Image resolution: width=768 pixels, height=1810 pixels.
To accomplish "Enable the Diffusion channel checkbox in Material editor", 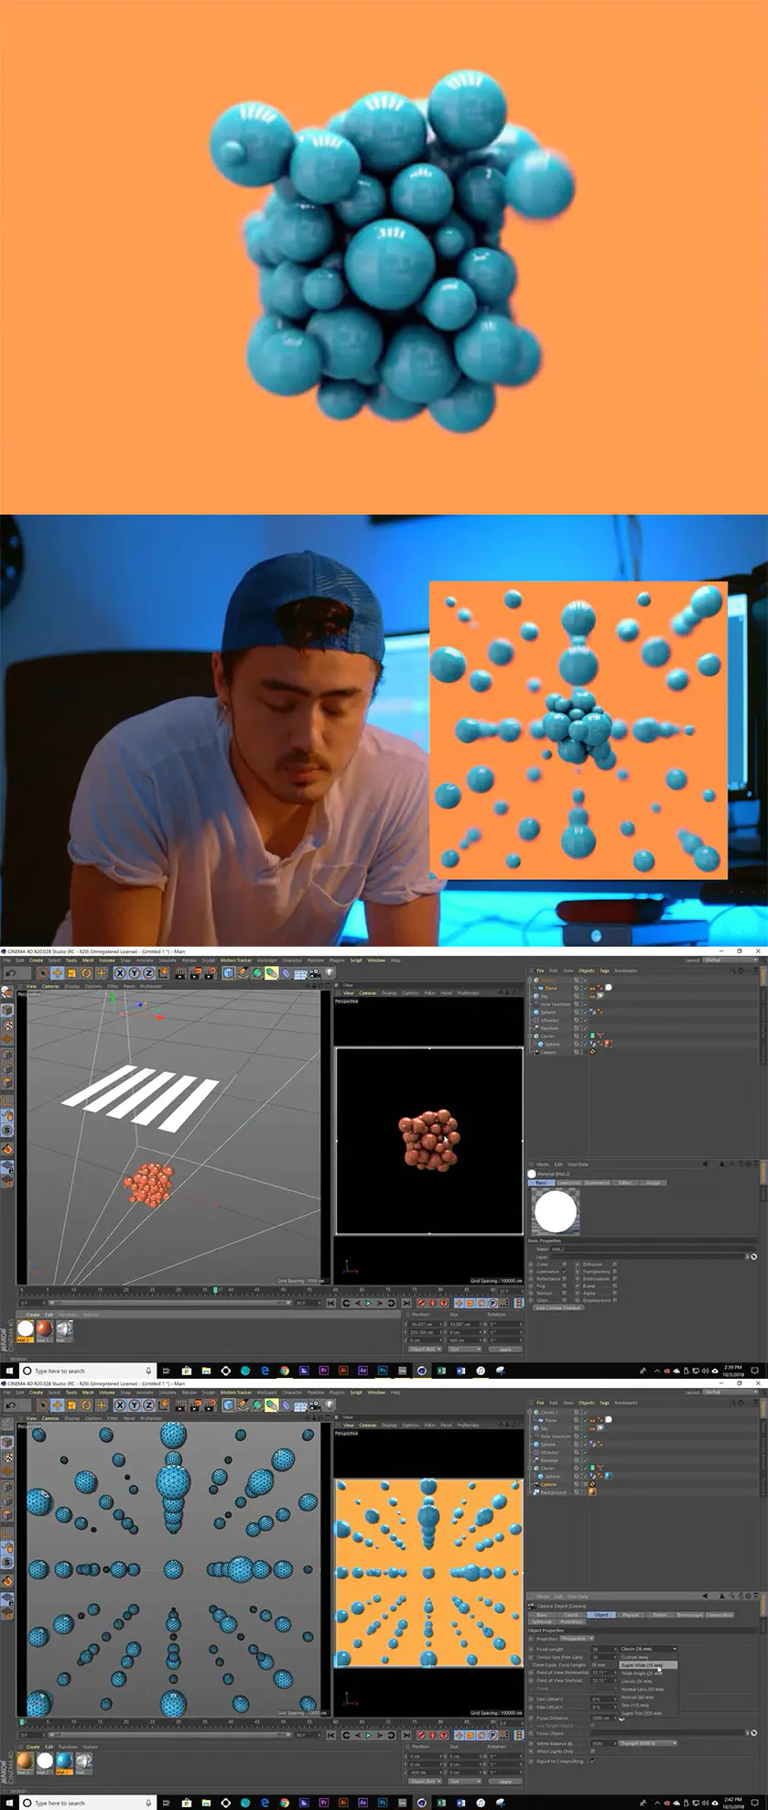I will (x=614, y=1264).
